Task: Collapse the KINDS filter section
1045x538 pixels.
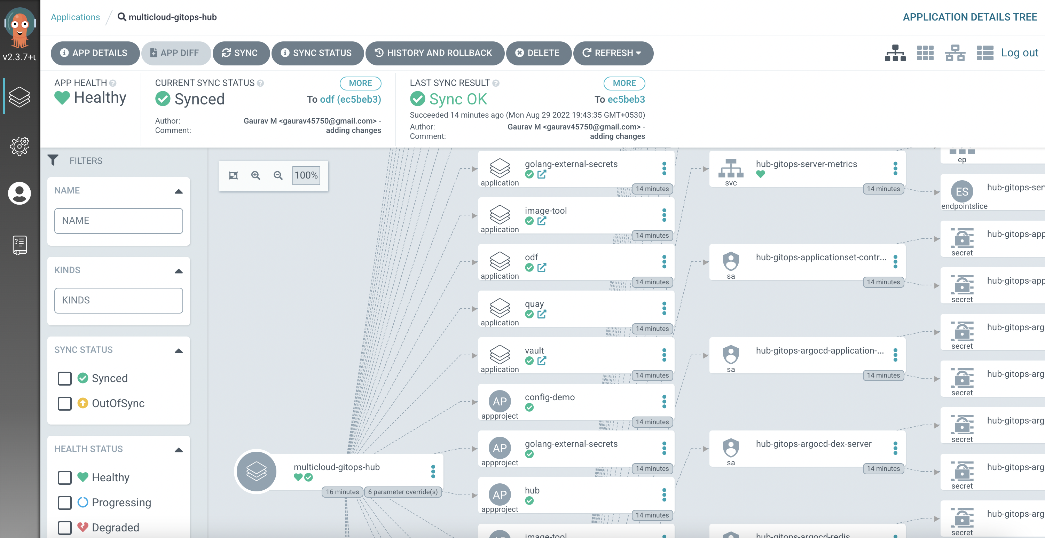Action: [179, 271]
